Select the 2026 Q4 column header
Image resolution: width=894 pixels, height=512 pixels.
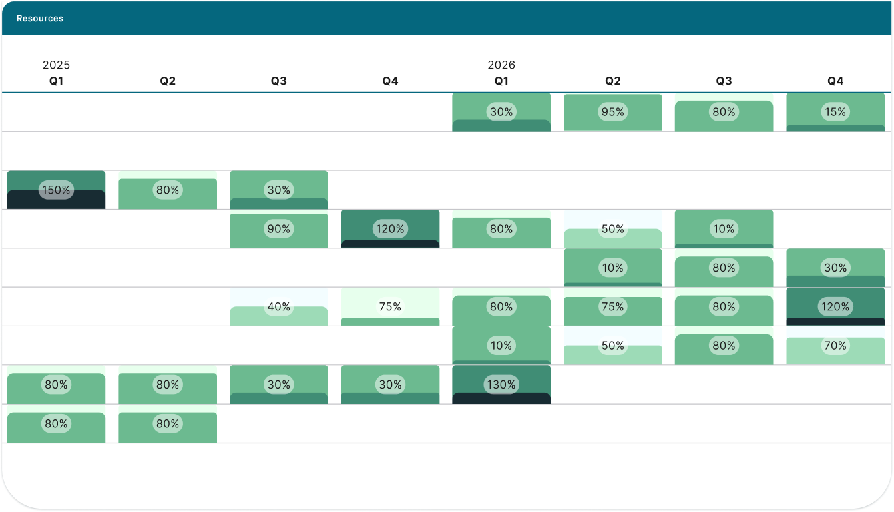point(835,81)
